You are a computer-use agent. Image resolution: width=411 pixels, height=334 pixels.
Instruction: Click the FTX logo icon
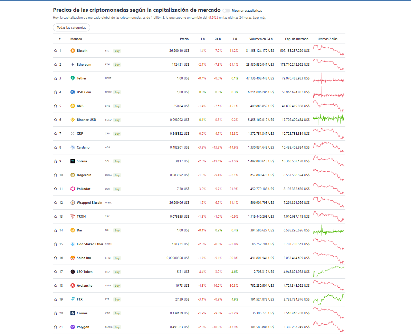coord(73,299)
